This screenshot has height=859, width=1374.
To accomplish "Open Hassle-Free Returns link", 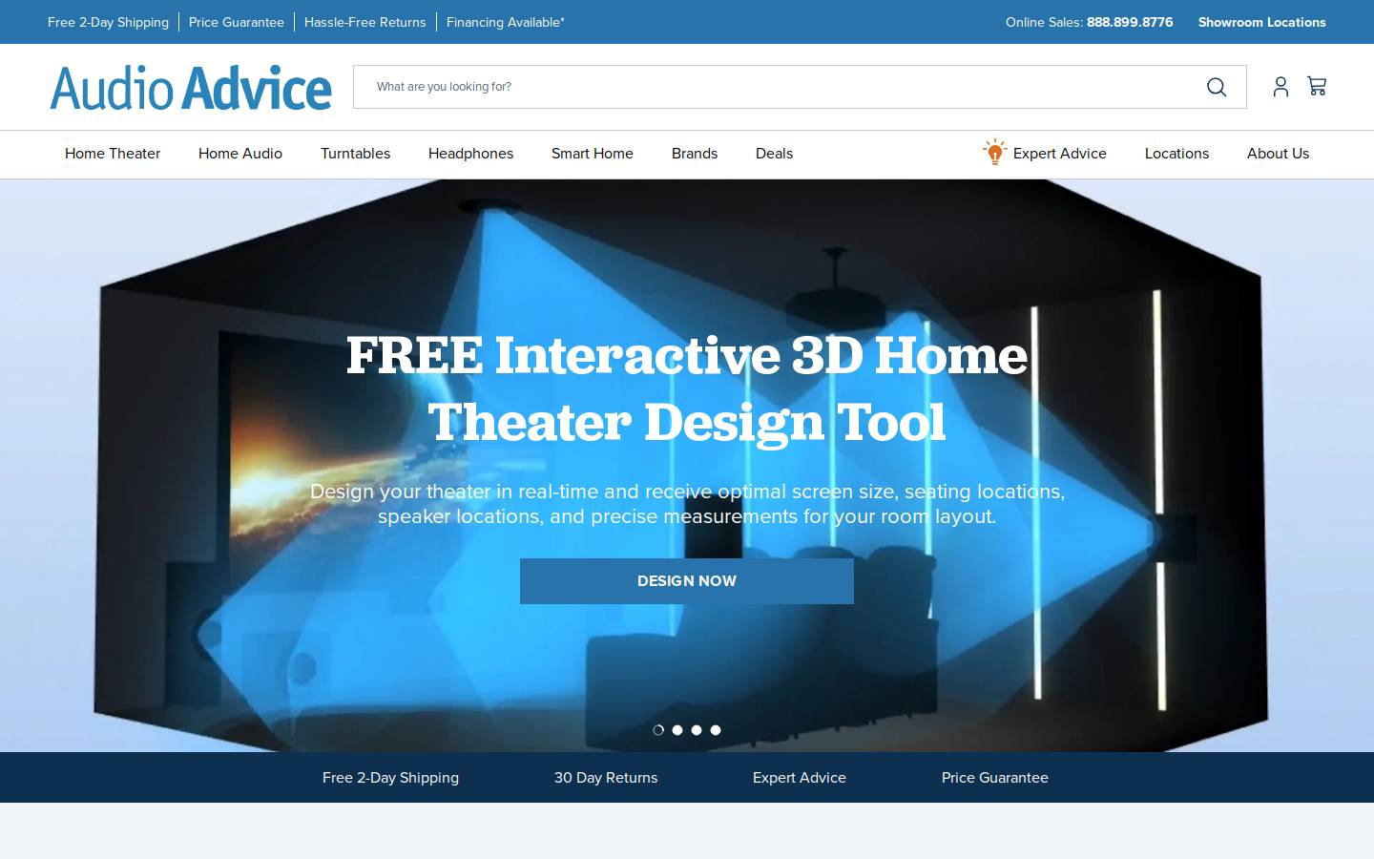I will pyautogui.click(x=365, y=22).
